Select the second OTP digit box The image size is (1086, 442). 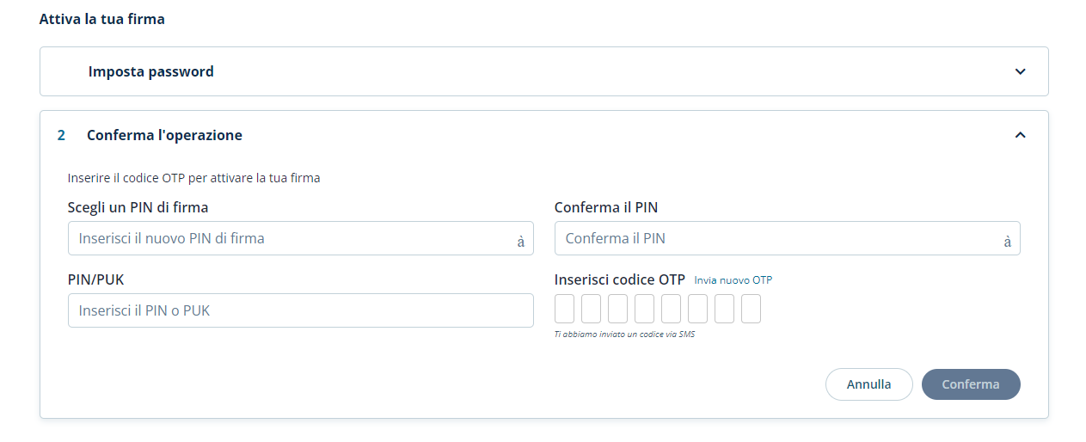click(591, 309)
